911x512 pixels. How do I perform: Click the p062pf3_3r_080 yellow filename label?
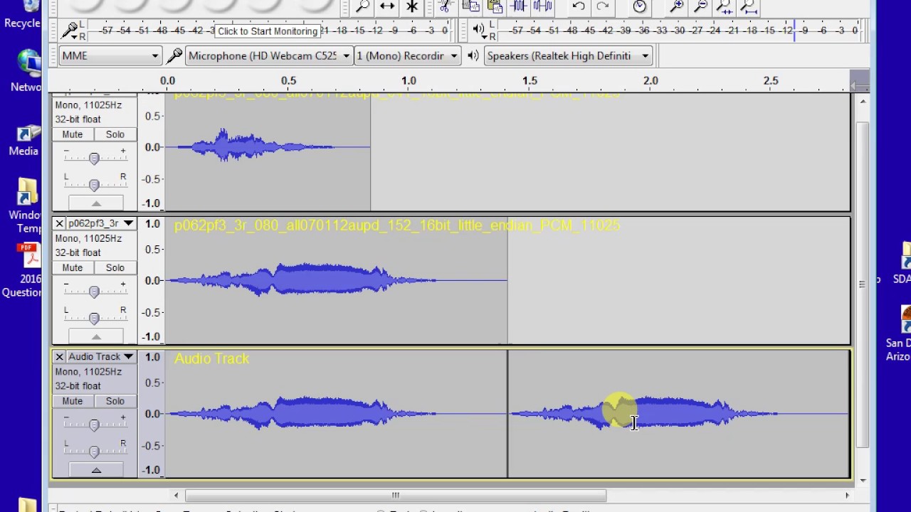pos(397,225)
